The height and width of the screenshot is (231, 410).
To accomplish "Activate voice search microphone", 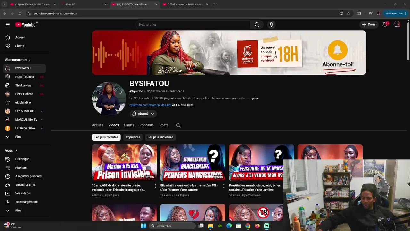I will pos(271,25).
